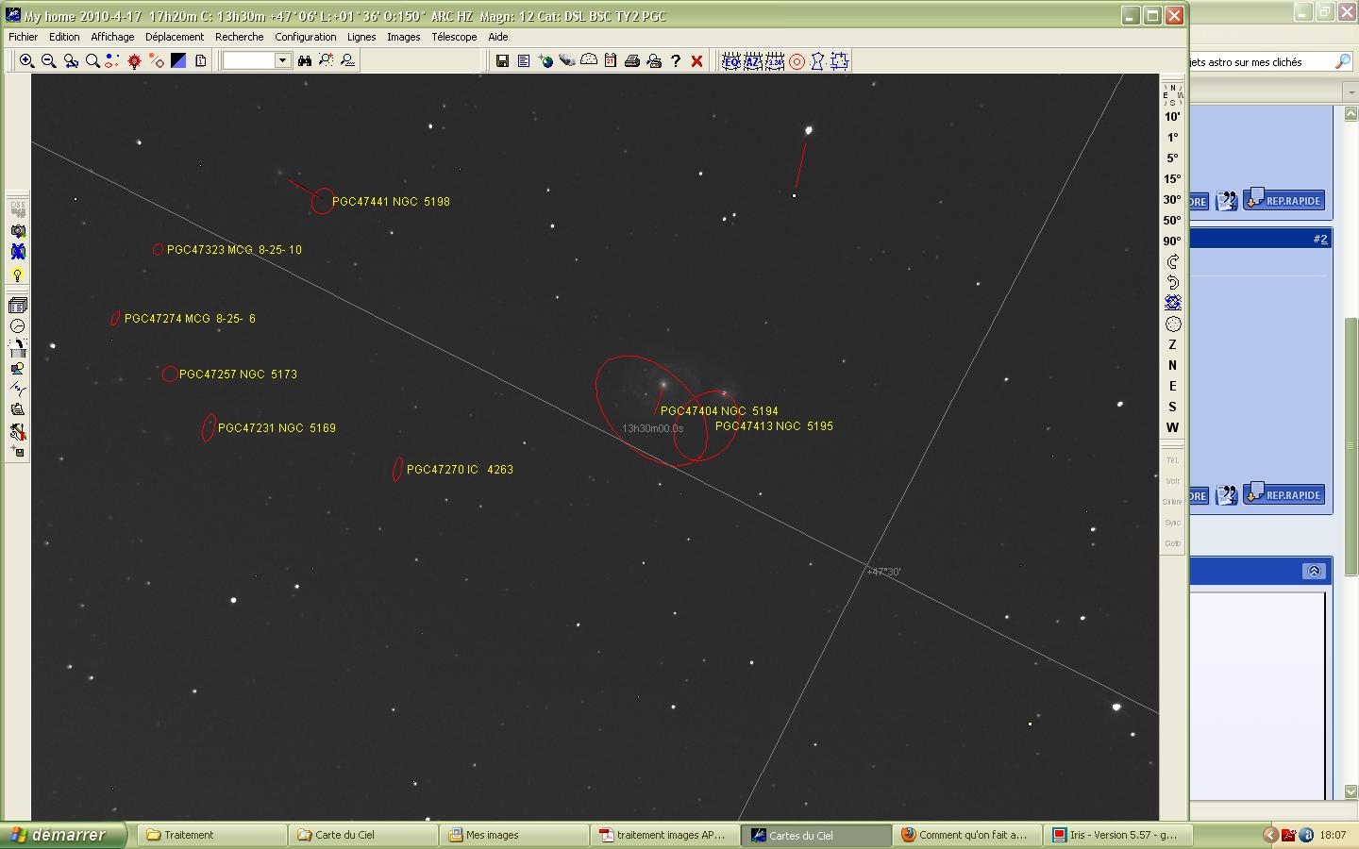The height and width of the screenshot is (849, 1359).
Task: Switch to EQ equatorial coordinates
Action: [x=731, y=61]
